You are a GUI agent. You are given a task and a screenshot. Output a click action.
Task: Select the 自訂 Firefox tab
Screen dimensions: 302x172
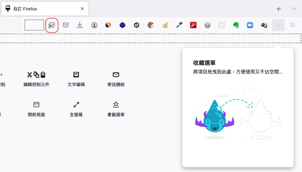click(x=45, y=9)
